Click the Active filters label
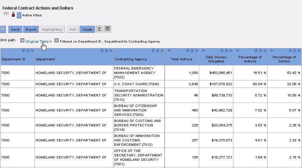 (32, 15)
